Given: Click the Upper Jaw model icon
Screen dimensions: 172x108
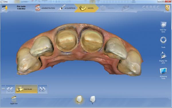Looking at the screenshot, I should pyautogui.click(x=14, y=99).
